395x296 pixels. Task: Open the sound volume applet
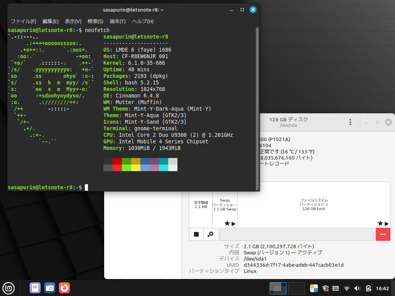pyautogui.click(x=357, y=288)
